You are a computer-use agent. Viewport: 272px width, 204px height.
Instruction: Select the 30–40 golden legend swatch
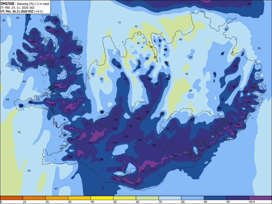click(79, 198)
